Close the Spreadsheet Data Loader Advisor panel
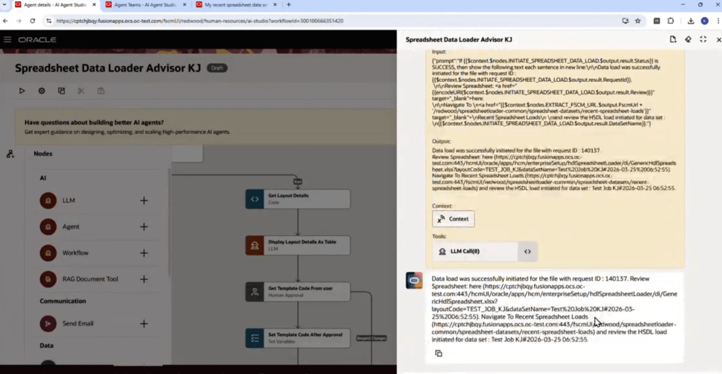Viewport: 722px width, 374px height. pos(718,40)
